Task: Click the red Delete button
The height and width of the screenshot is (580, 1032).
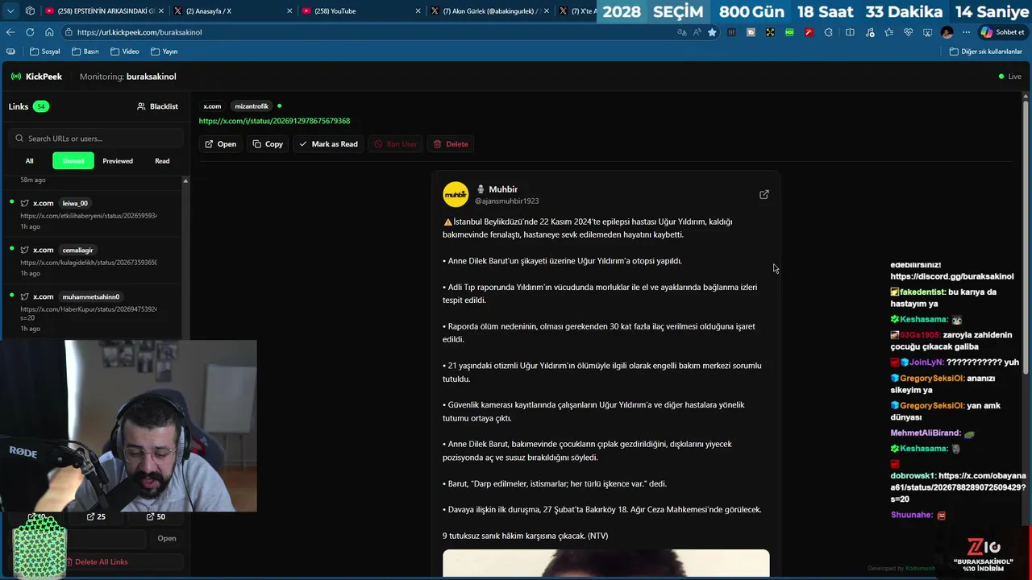Action: (450, 144)
